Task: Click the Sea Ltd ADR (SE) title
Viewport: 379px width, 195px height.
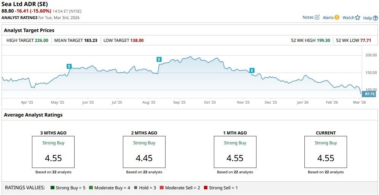Action: [x=25, y=4]
